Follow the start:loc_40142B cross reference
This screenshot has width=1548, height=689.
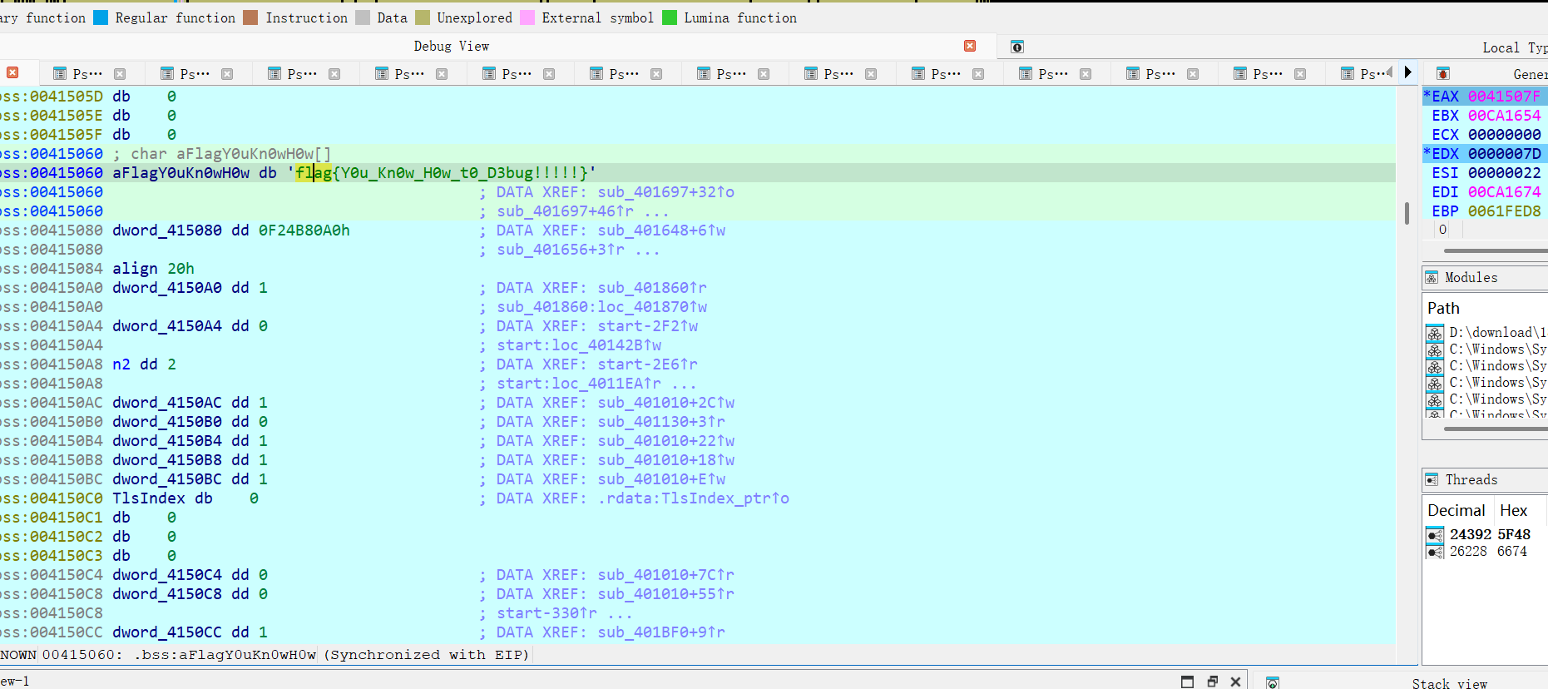[579, 344]
